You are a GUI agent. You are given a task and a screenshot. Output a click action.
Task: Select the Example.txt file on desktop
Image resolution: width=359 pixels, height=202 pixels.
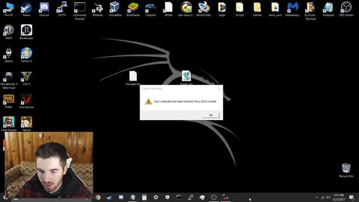[x=133, y=78]
